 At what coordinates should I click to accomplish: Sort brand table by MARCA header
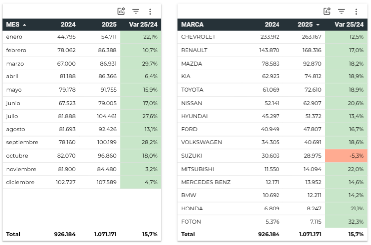(x=192, y=24)
